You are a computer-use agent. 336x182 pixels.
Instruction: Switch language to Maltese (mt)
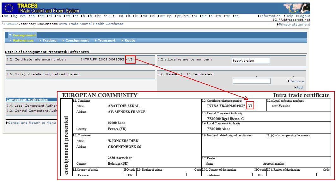point(144,16)
